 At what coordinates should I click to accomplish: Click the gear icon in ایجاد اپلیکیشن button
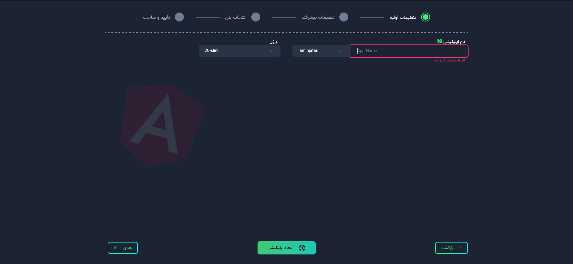coord(302,248)
